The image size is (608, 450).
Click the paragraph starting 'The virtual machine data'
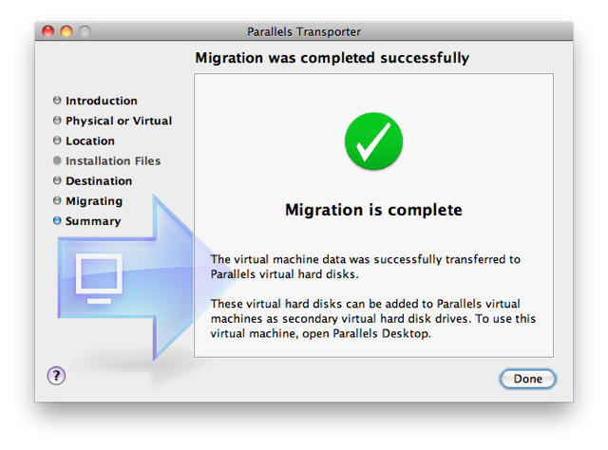(365, 267)
